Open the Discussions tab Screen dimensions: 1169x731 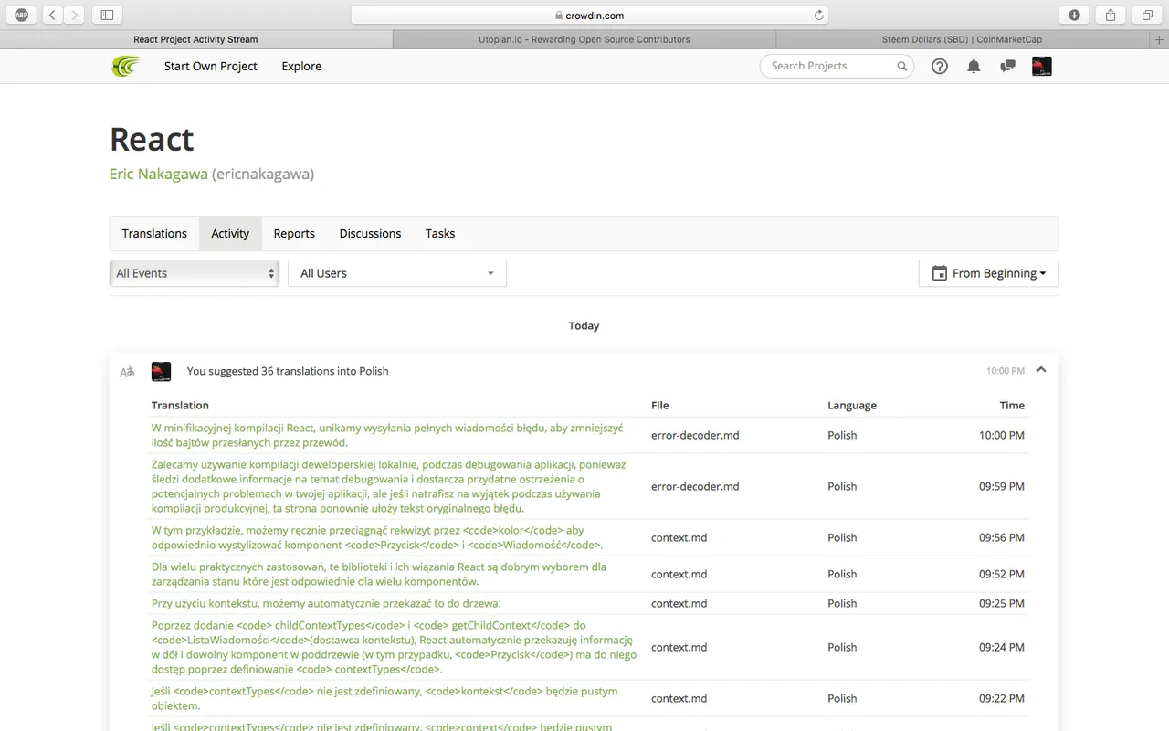(370, 233)
